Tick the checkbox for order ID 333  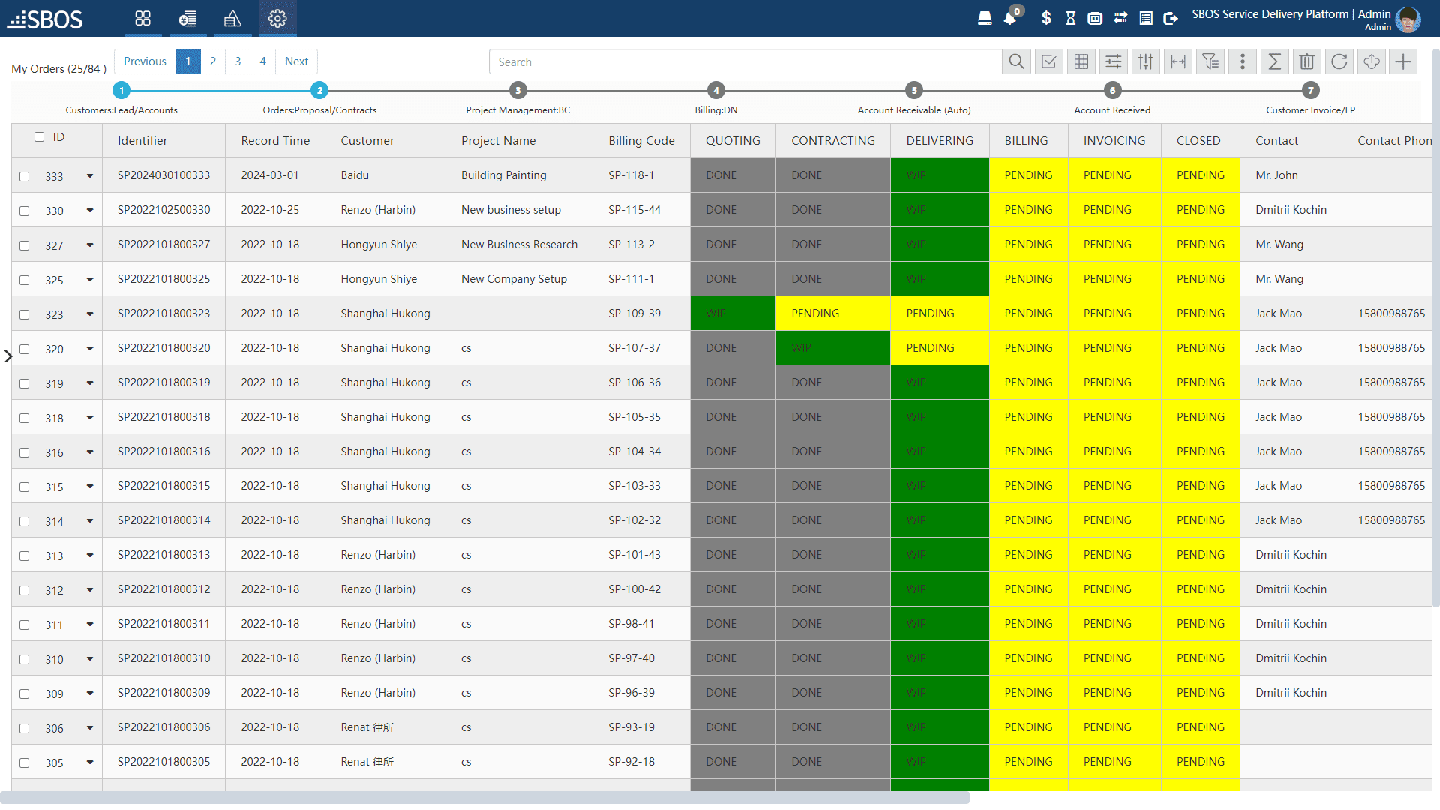(25, 175)
